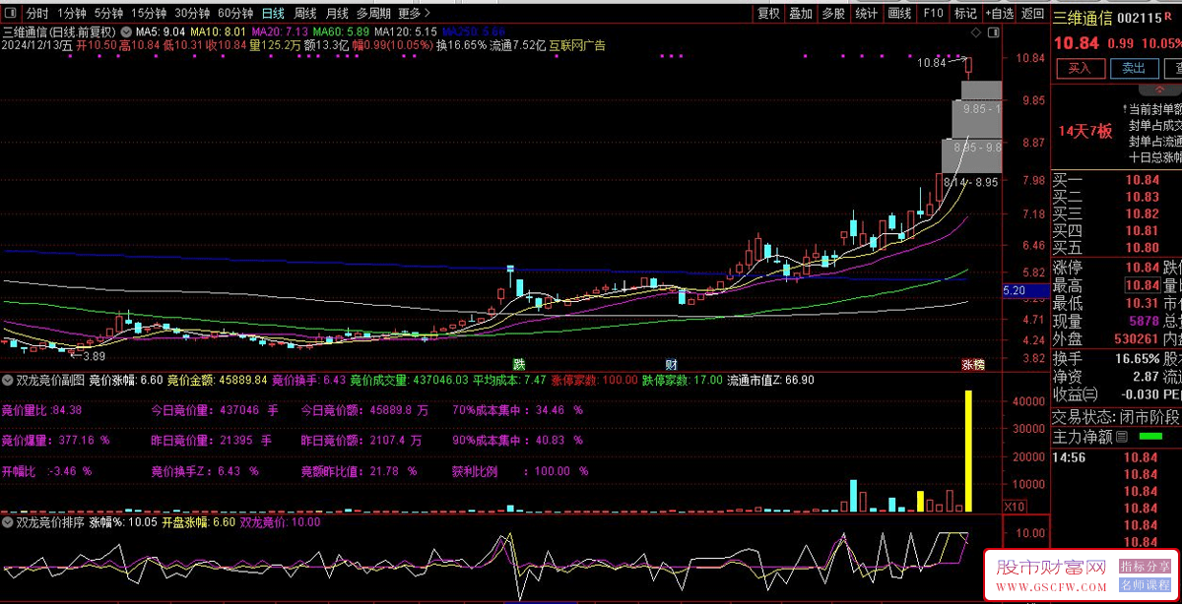Select the 1分钟 period tab
Screen dimensions: 1182x604
(72, 14)
